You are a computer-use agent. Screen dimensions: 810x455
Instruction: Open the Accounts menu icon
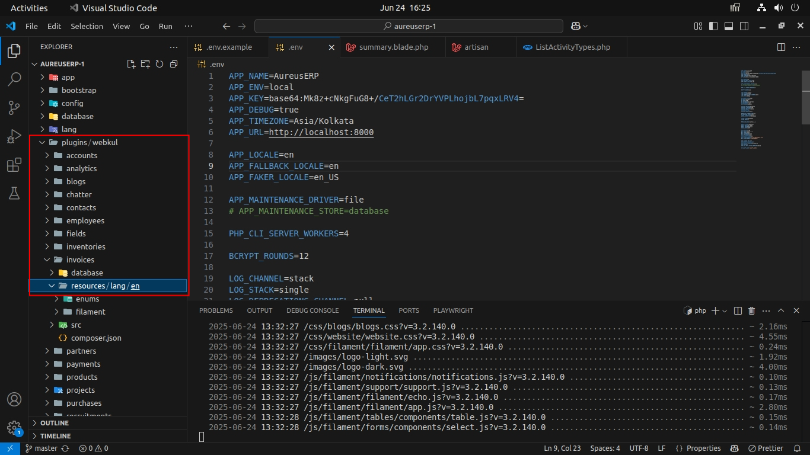(x=14, y=399)
